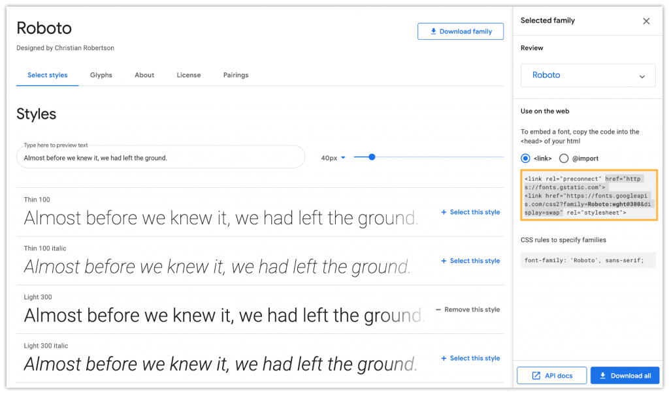Open the Pairings tab
The image size is (669, 394).
(x=236, y=75)
